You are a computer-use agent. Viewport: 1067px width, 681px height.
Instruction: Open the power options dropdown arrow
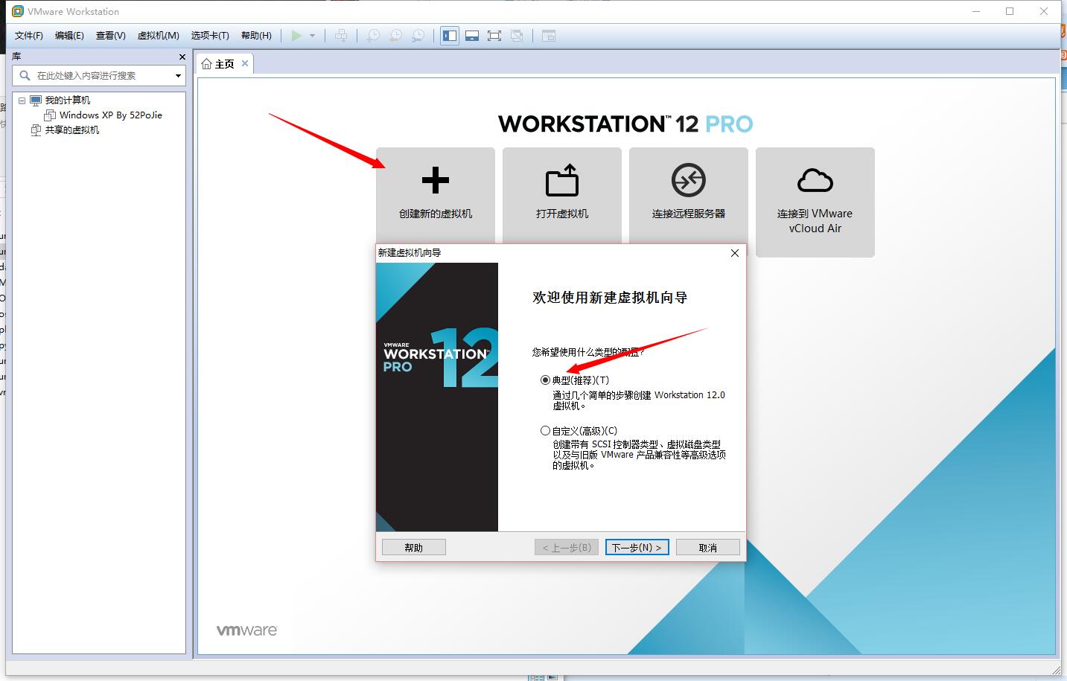pos(313,36)
